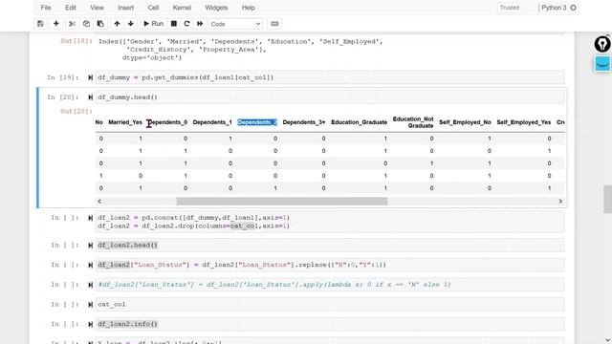Open the Widgets menu
Viewport: 612px width, 344px height.
(216, 8)
